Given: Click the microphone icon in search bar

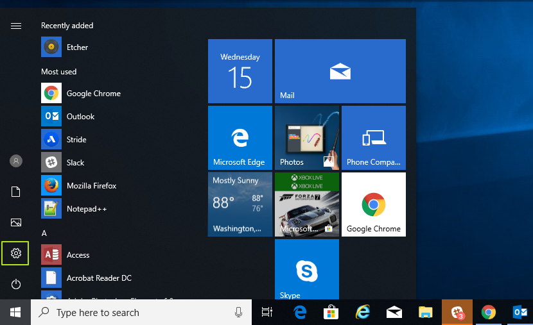Looking at the screenshot, I should tap(238, 313).
